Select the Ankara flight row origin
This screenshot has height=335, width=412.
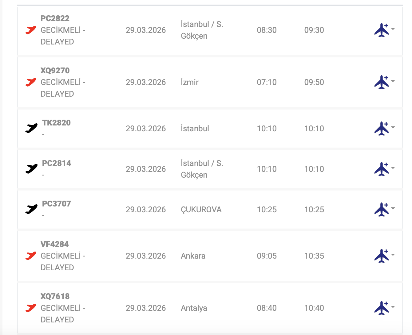point(193,256)
